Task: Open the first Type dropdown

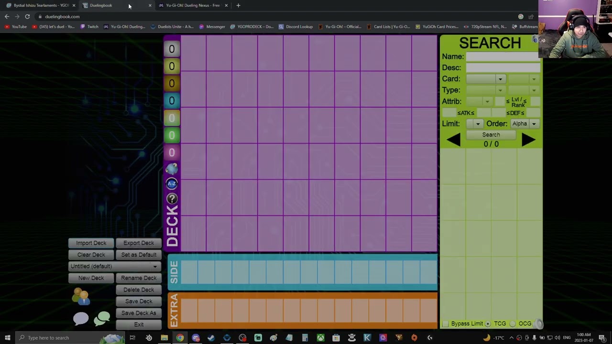Action: 486,90
